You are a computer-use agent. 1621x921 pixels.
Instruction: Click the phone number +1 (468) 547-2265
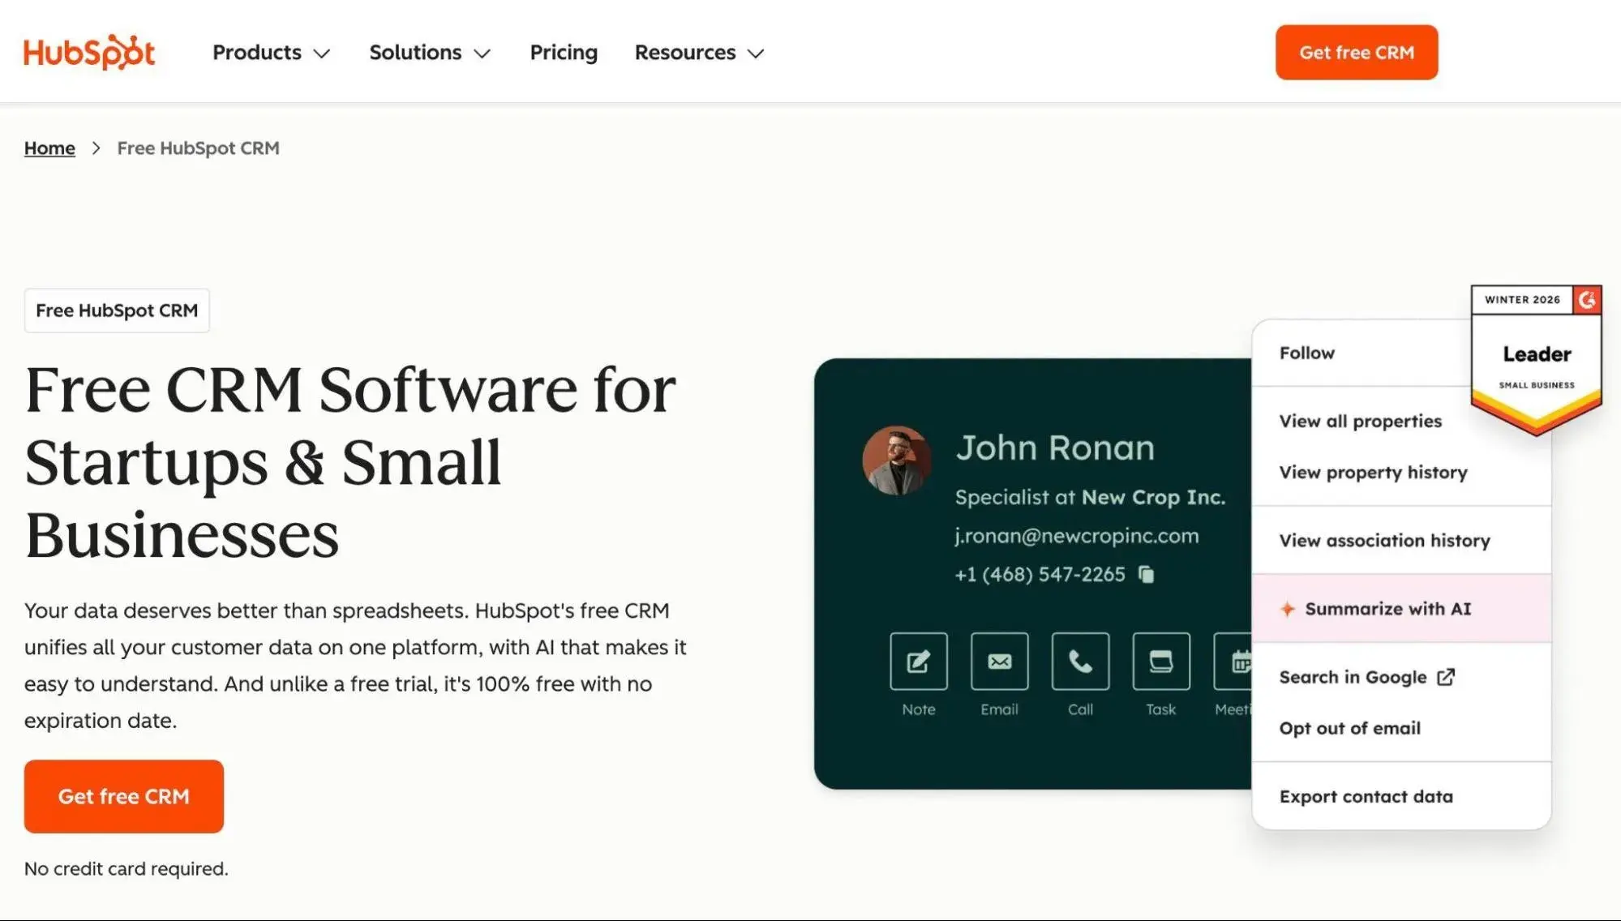[x=1040, y=574]
